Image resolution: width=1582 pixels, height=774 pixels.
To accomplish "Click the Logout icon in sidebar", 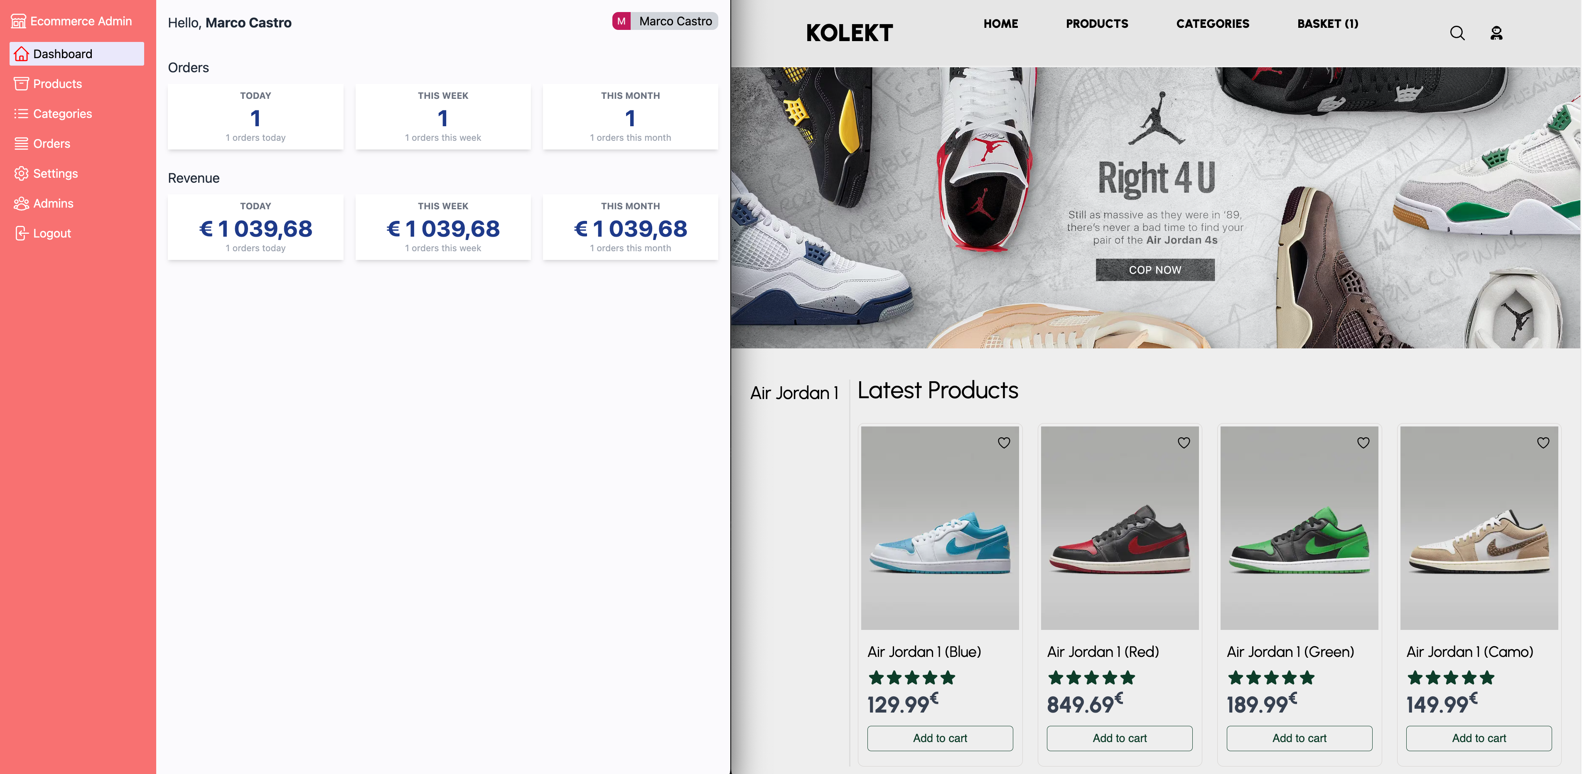I will tap(22, 233).
